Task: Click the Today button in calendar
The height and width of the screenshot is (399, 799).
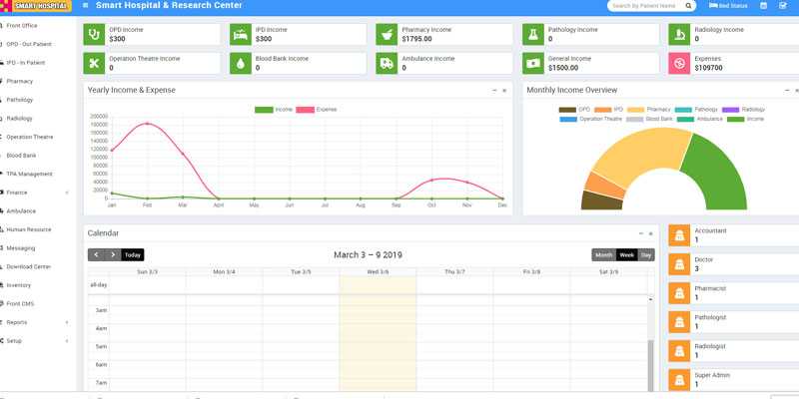Action: pos(133,254)
